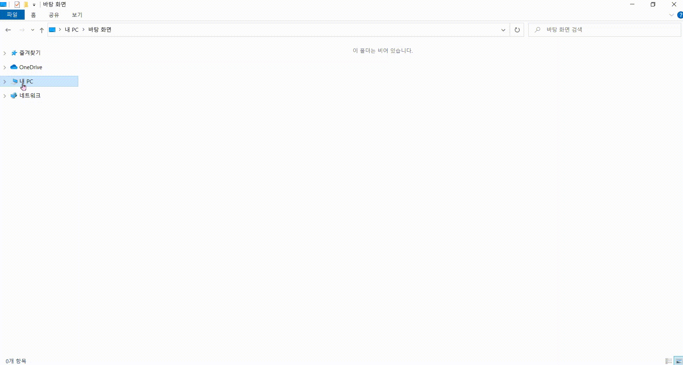Switch to large icons view in the status bar
Image resolution: width=683 pixels, height=365 pixels.
(678, 361)
